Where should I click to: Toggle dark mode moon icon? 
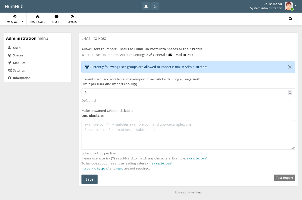click(x=155, y=6)
